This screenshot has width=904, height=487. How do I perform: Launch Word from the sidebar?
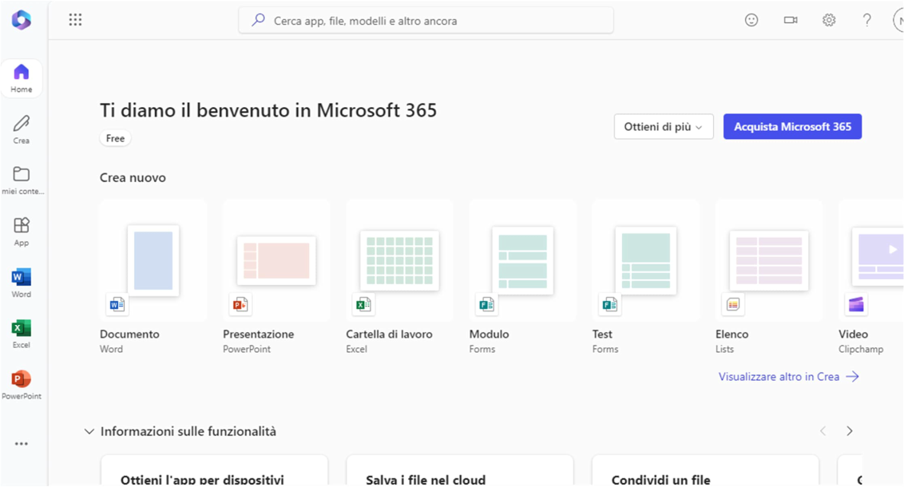click(22, 283)
